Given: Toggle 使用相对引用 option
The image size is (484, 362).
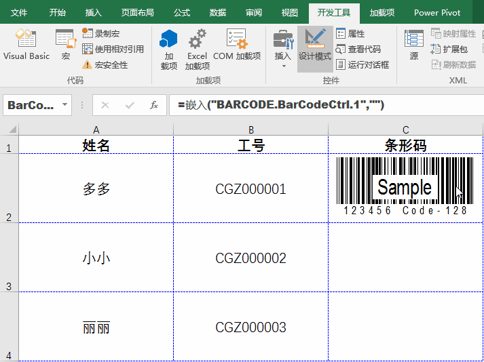Looking at the screenshot, I should coord(113,49).
